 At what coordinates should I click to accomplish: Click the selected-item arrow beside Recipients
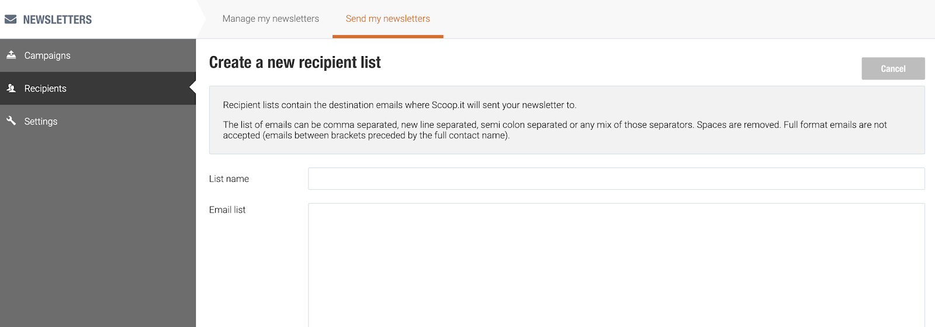point(193,88)
